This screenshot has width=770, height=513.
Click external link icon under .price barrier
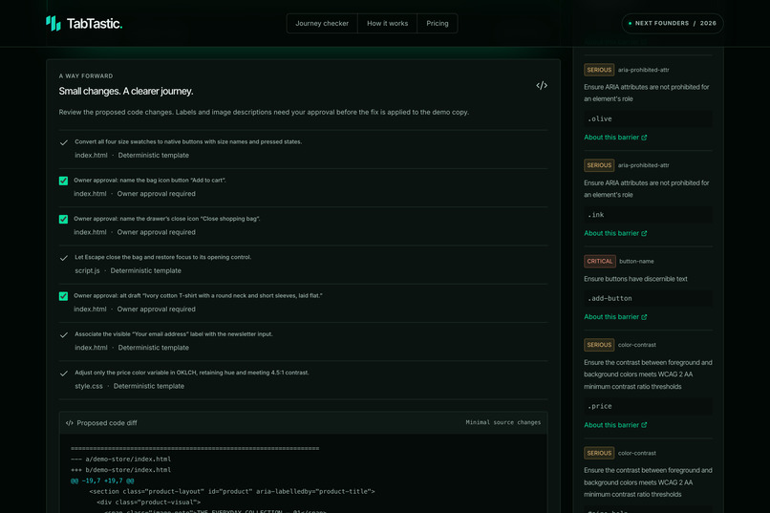point(644,425)
